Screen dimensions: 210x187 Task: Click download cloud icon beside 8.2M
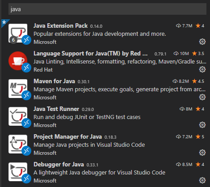(175, 81)
